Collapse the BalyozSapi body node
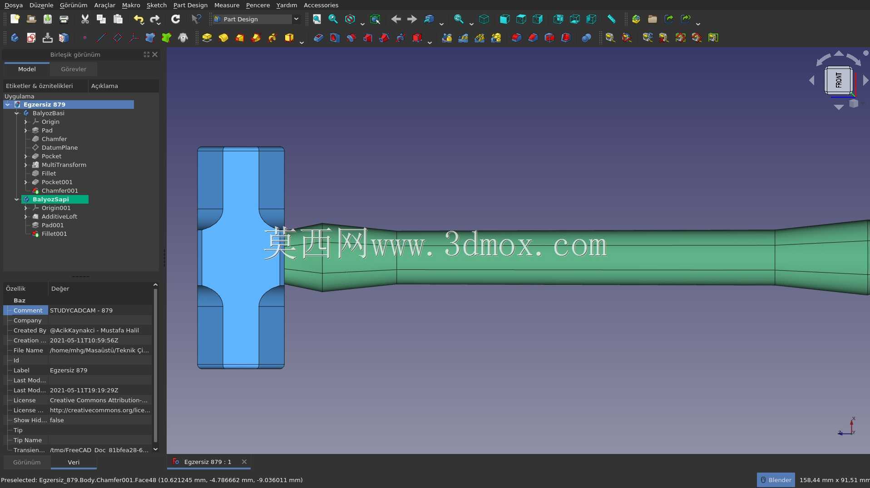Image resolution: width=870 pixels, height=488 pixels. [x=17, y=199]
